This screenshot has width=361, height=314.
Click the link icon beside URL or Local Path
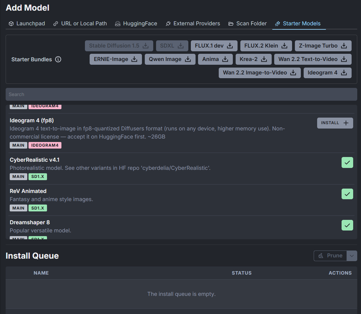tap(56, 24)
